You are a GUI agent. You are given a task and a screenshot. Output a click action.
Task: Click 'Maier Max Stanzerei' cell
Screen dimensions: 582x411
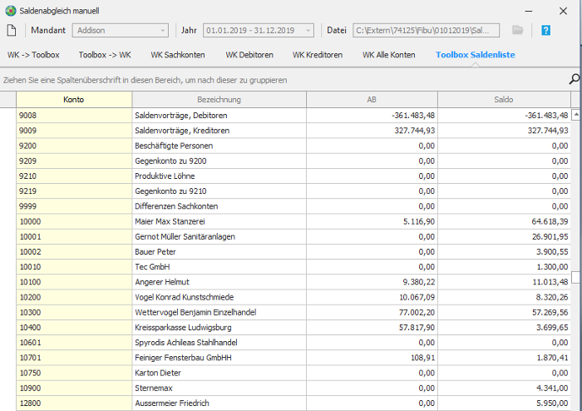pyautogui.click(x=219, y=221)
